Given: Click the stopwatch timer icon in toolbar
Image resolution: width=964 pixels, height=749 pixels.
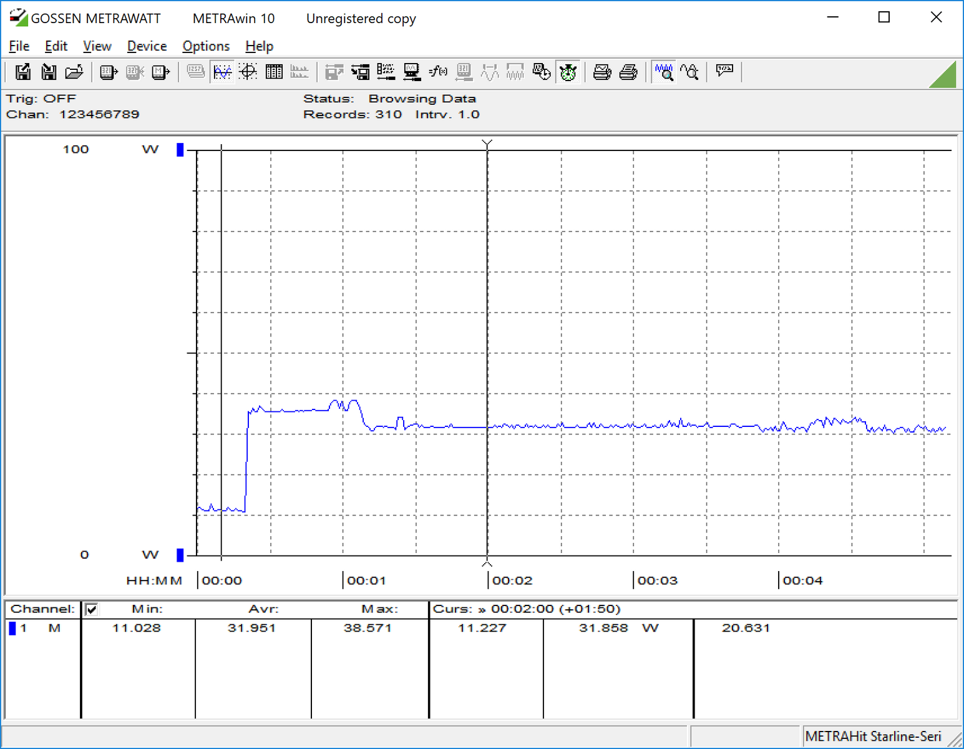Looking at the screenshot, I should pyautogui.click(x=568, y=72).
